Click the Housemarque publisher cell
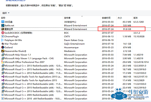 (71, 47)
